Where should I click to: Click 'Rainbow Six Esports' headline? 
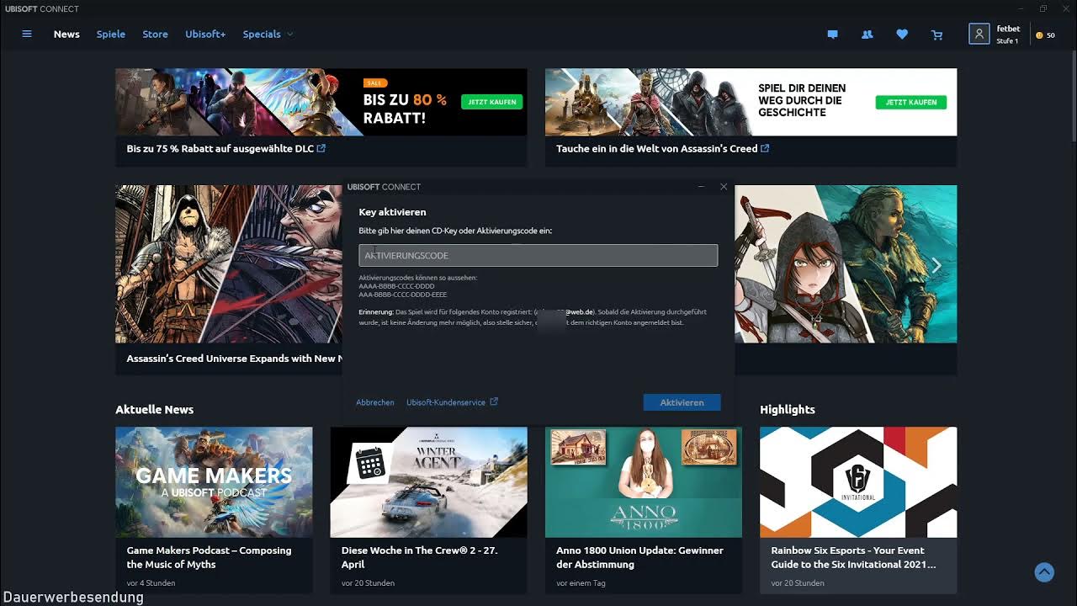pyautogui.click(x=853, y=557)
